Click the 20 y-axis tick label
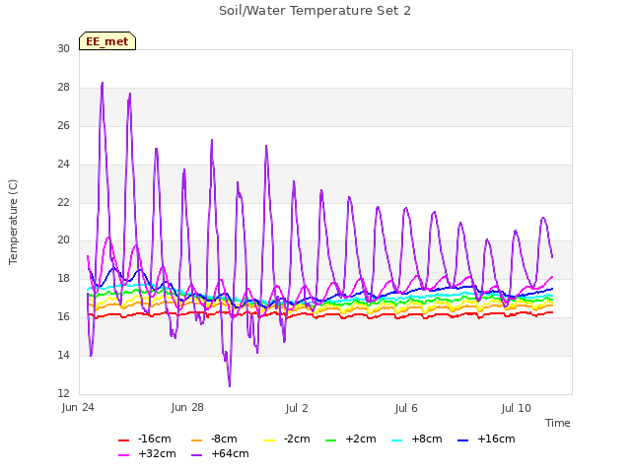The image size is (631, 473). coord(63,240)
